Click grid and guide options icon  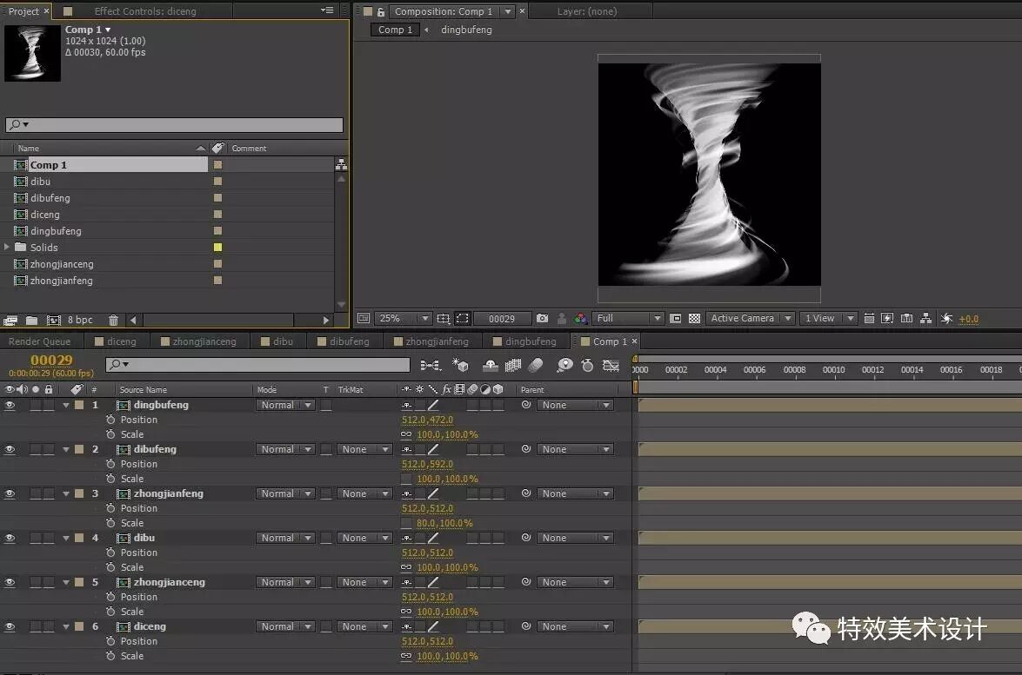[x=444, y=318]
